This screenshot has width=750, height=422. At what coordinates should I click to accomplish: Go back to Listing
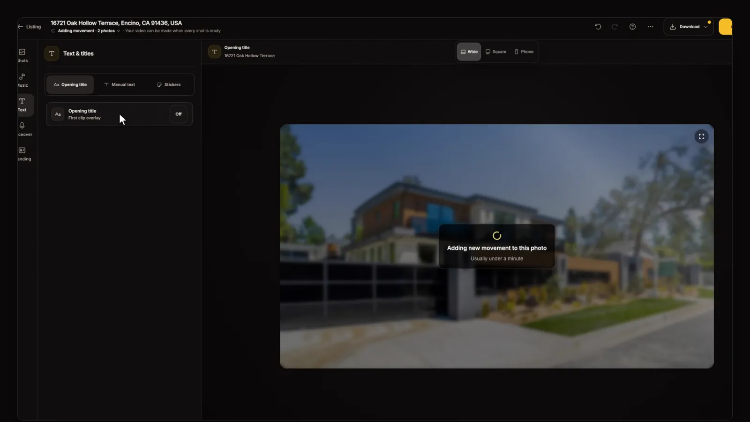pyautogui.click(x=29, y=27)
